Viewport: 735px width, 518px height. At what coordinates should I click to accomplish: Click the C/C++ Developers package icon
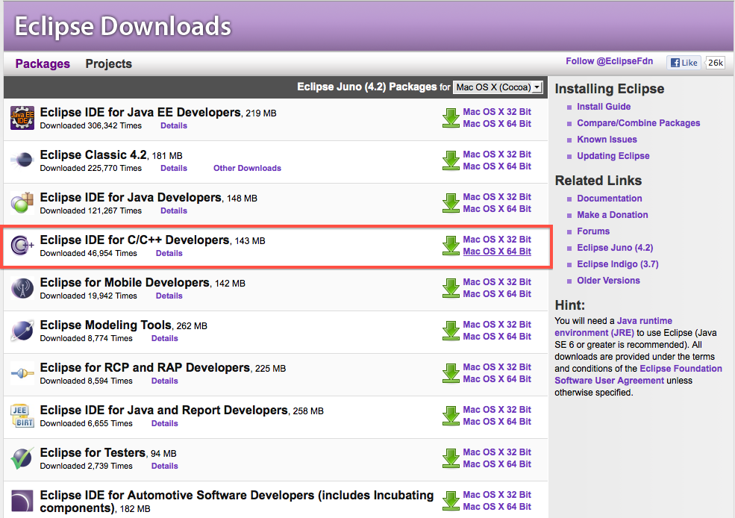point(22,245)
